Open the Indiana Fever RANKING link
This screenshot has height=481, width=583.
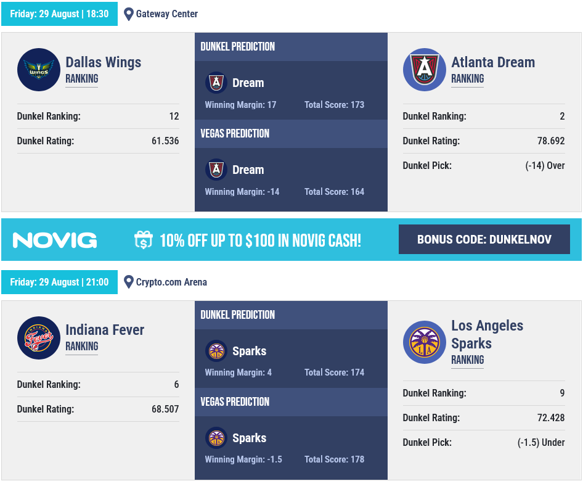coord(82,347)
